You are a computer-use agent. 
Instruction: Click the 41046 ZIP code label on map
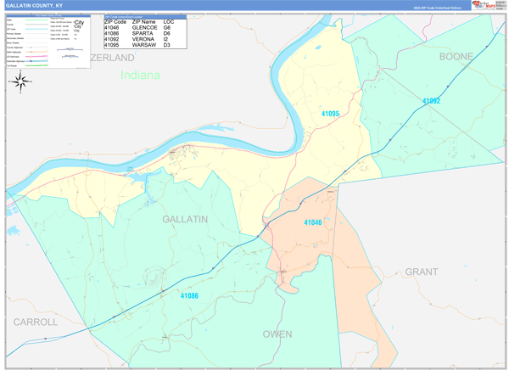[312, 222]
